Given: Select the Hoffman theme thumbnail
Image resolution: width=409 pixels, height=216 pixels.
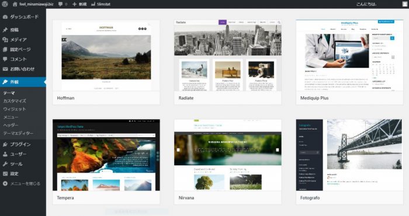Looking at the screenshot, I should pyautogui.click(x=106, y=55).
